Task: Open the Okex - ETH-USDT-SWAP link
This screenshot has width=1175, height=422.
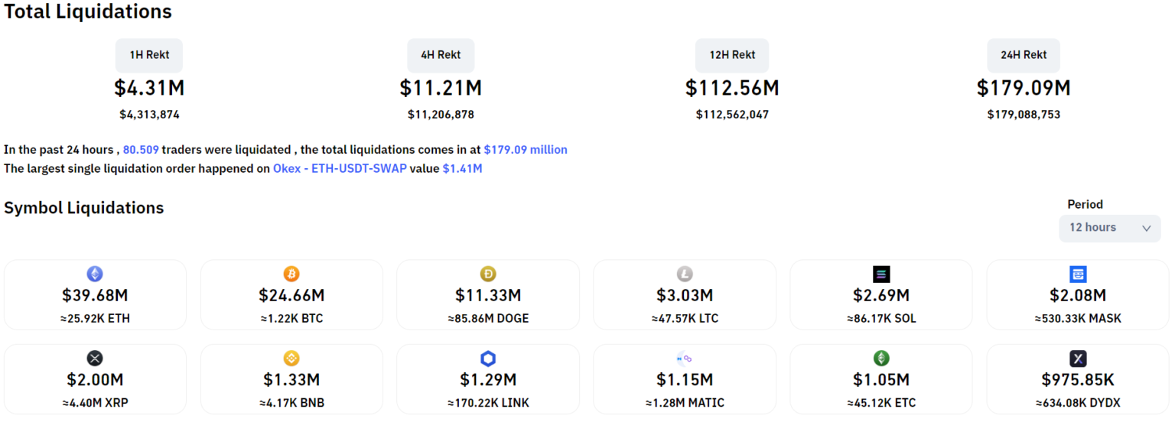Action: tap(340, 168)
